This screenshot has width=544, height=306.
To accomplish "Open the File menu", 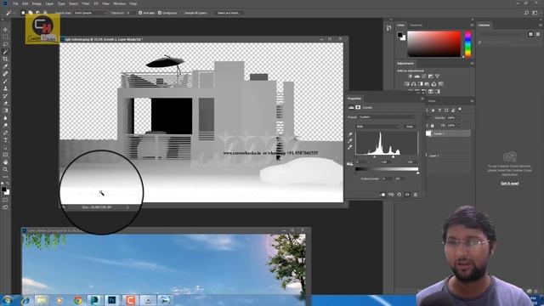I will pos(15,3).
